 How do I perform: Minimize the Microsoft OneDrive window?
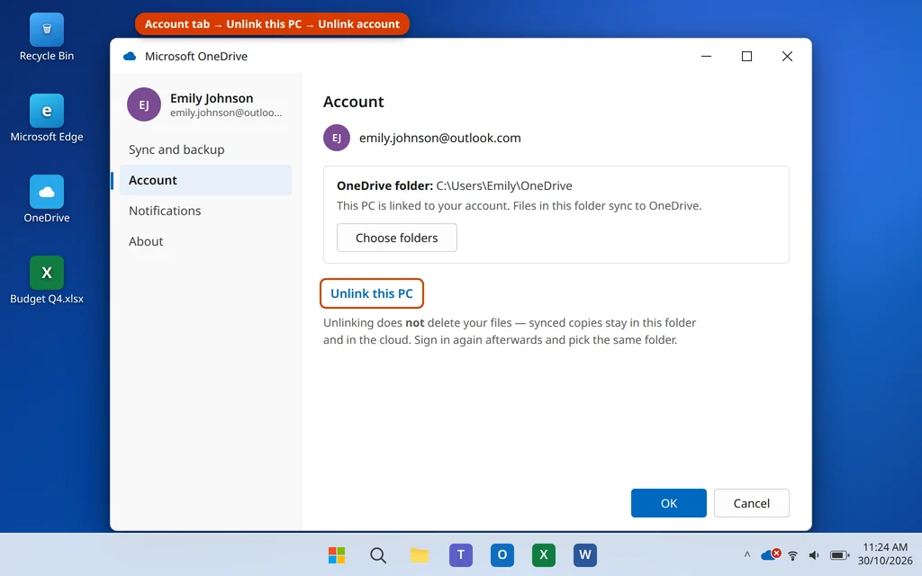[x=706, y=57]
